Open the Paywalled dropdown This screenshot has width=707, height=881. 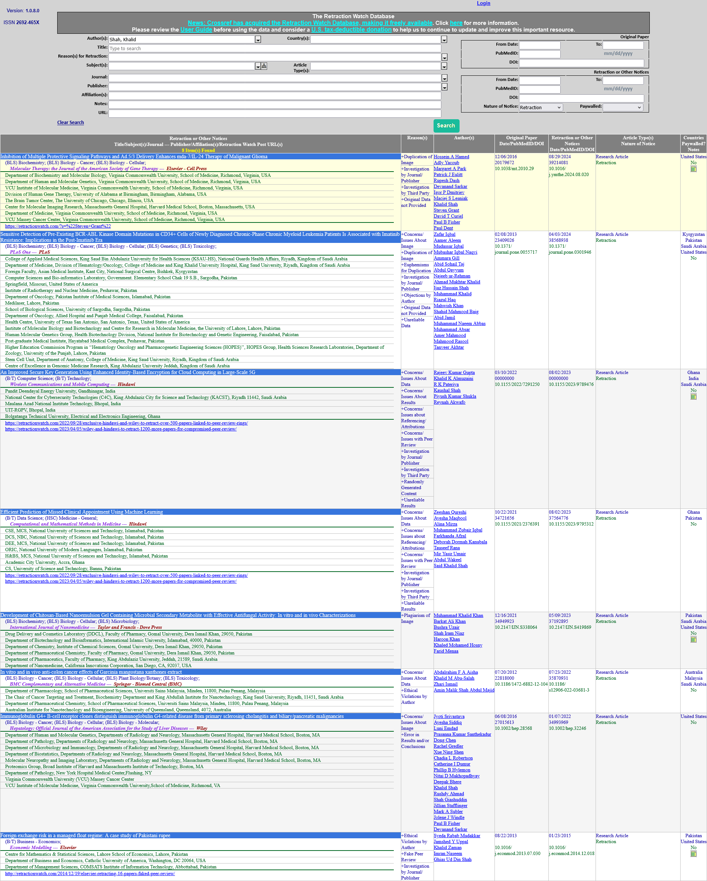622,107
